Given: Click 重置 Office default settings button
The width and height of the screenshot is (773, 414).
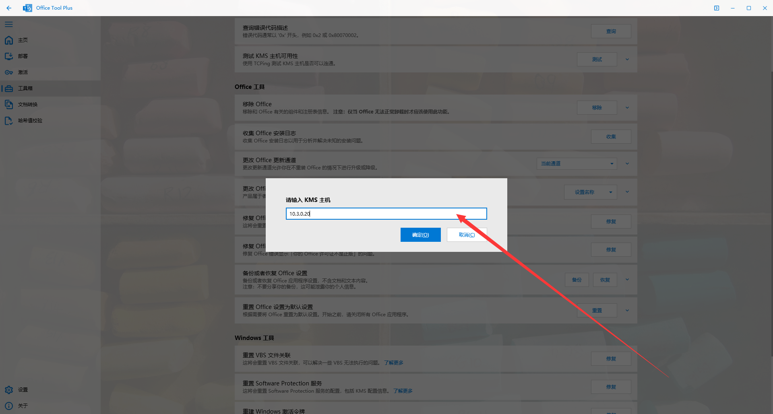Looking at the screenshot, I should tap(597, 311).
